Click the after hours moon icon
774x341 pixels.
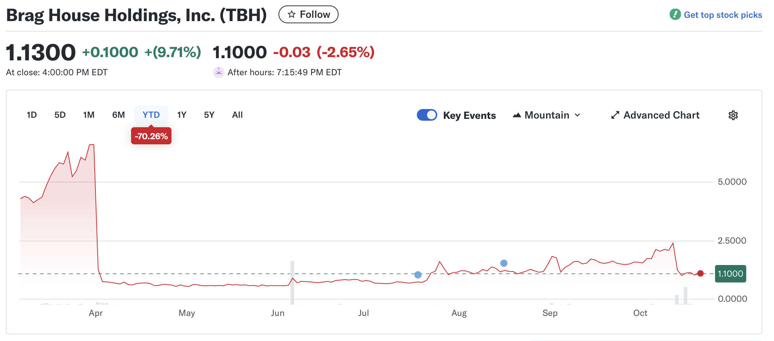click(218, 72)
